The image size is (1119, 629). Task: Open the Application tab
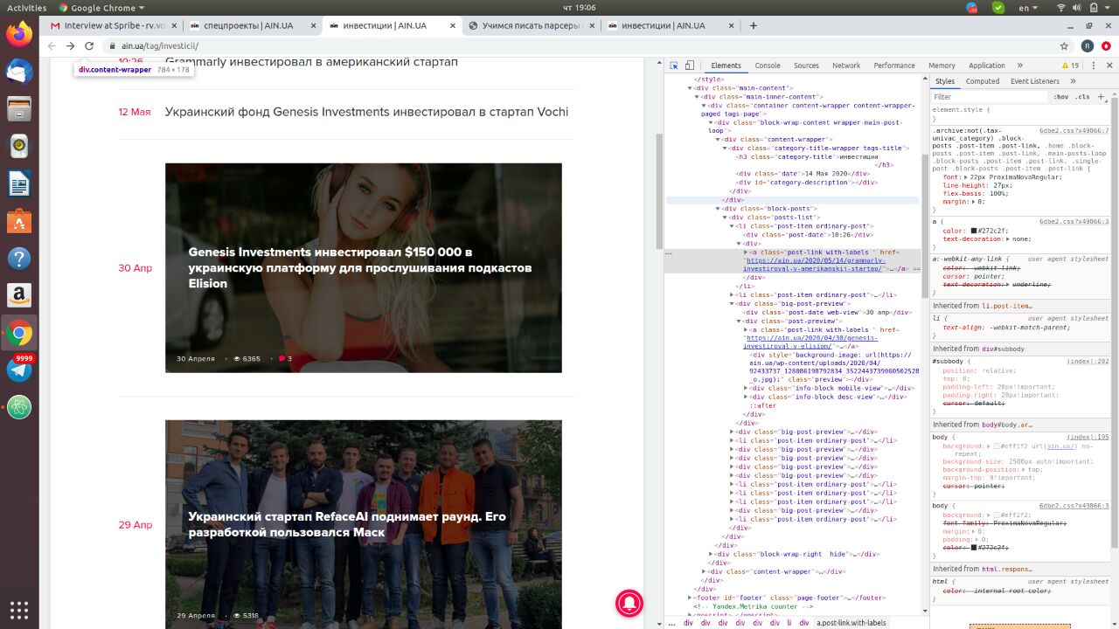coord(987,66)
